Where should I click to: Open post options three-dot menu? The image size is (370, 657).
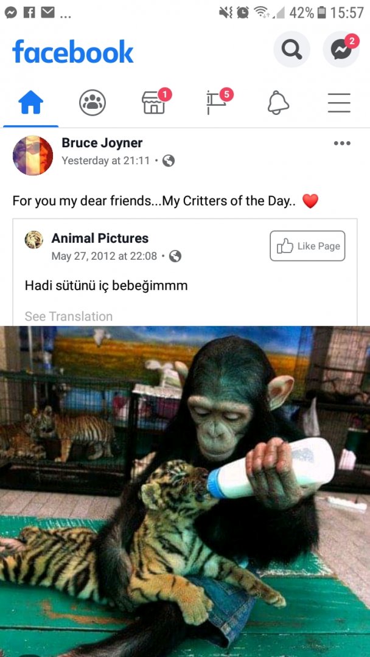point(342,144)
